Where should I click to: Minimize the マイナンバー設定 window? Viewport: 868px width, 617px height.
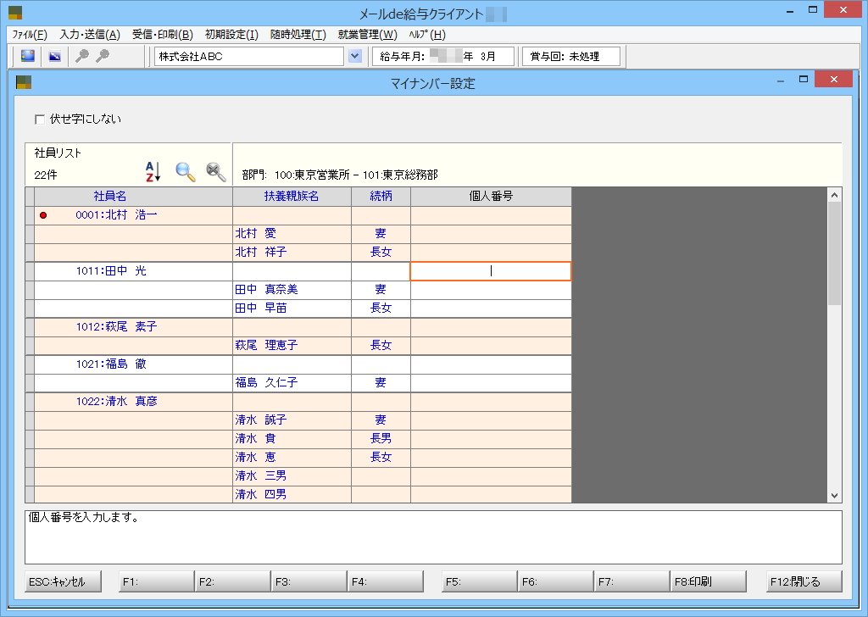point(781,81)
